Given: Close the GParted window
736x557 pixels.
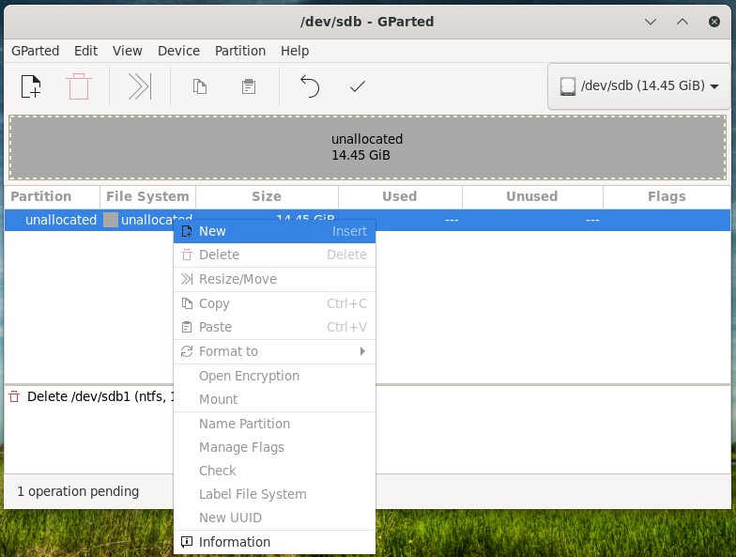Looking at the screenshot, I should point(714,22).
